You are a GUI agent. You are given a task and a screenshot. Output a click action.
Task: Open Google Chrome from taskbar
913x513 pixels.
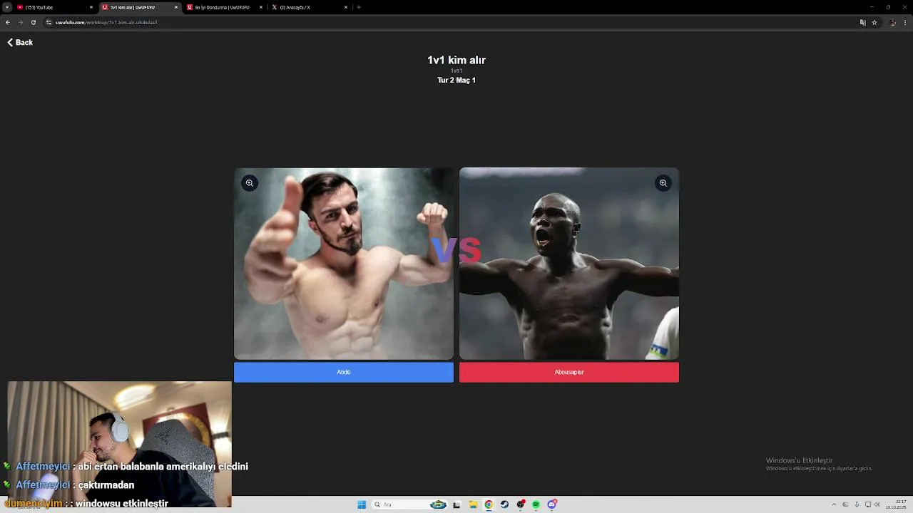click(489, 504)
